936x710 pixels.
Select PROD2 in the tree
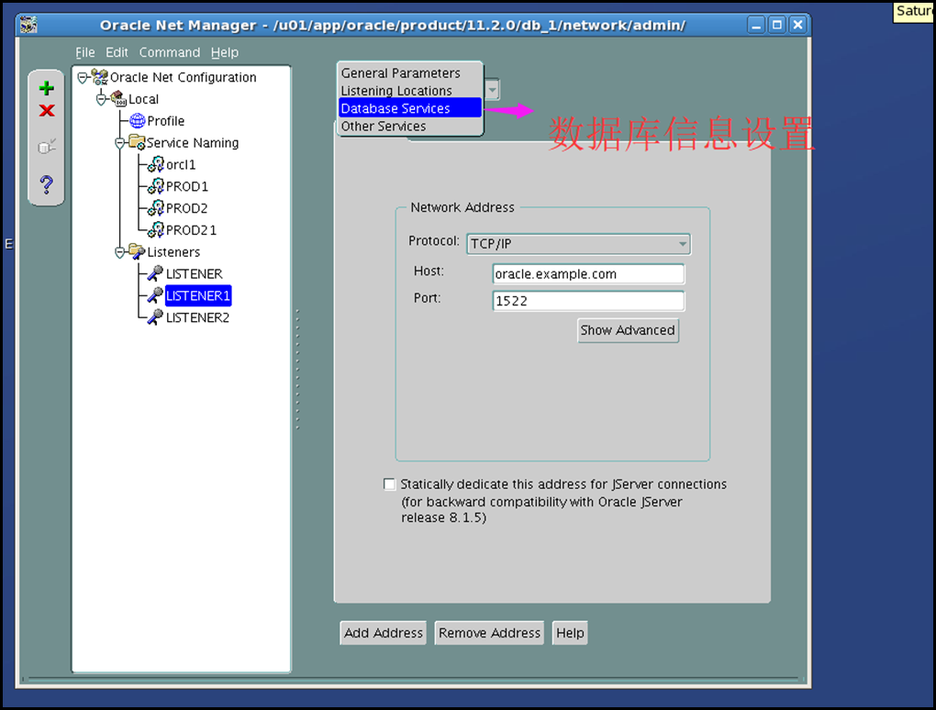pos(187,208)
